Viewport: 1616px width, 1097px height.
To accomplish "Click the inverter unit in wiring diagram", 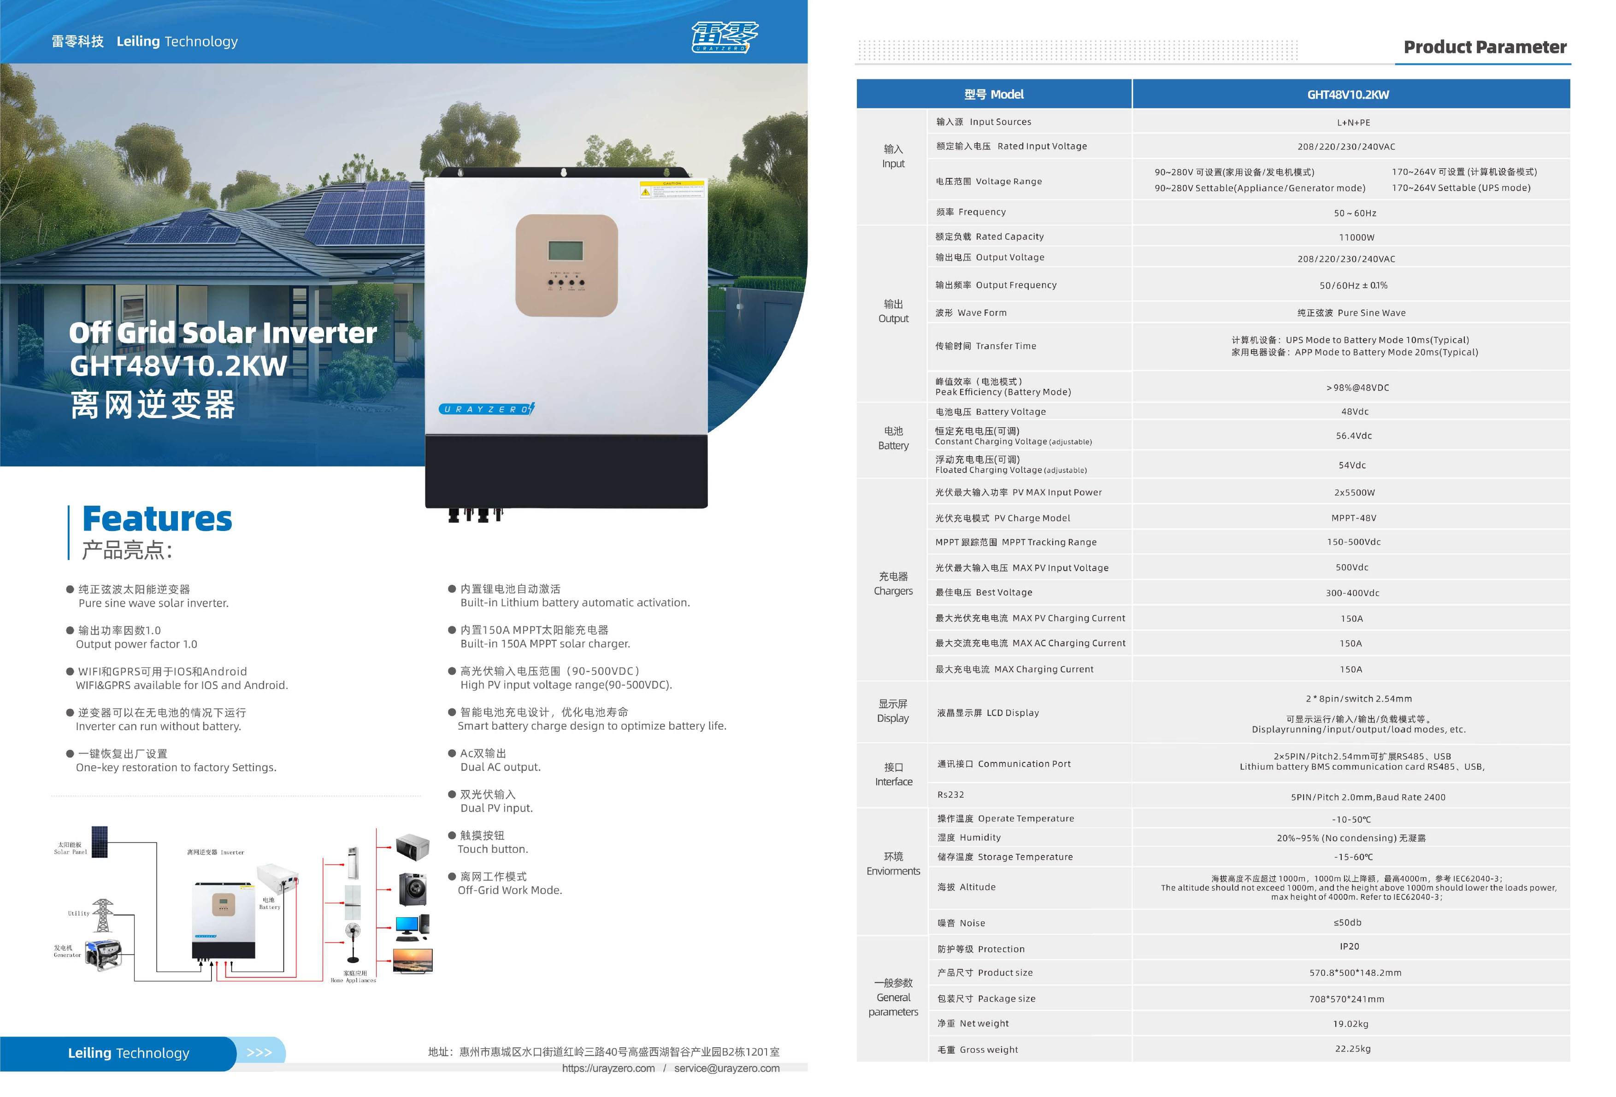I will coord(223,922).
